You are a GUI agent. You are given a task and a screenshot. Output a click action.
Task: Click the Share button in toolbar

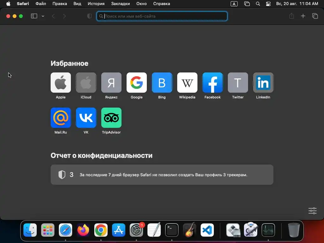pos(291,16)
